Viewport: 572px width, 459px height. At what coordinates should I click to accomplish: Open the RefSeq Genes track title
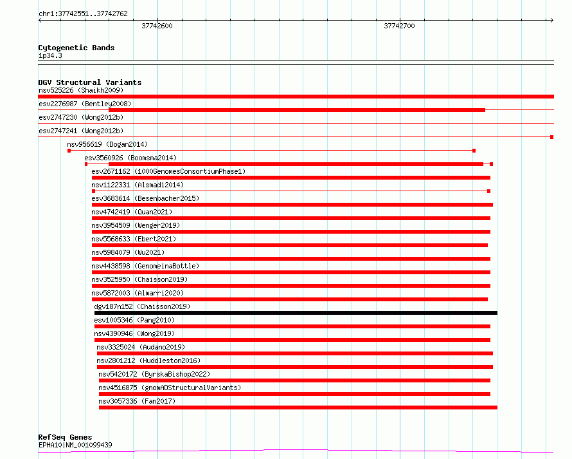tap(65, 437)
